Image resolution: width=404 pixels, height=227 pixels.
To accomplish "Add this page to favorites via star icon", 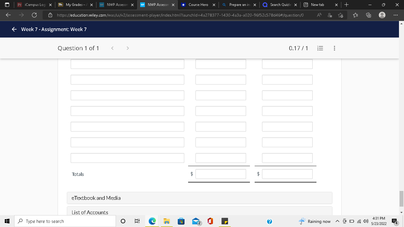I will 340,15.
